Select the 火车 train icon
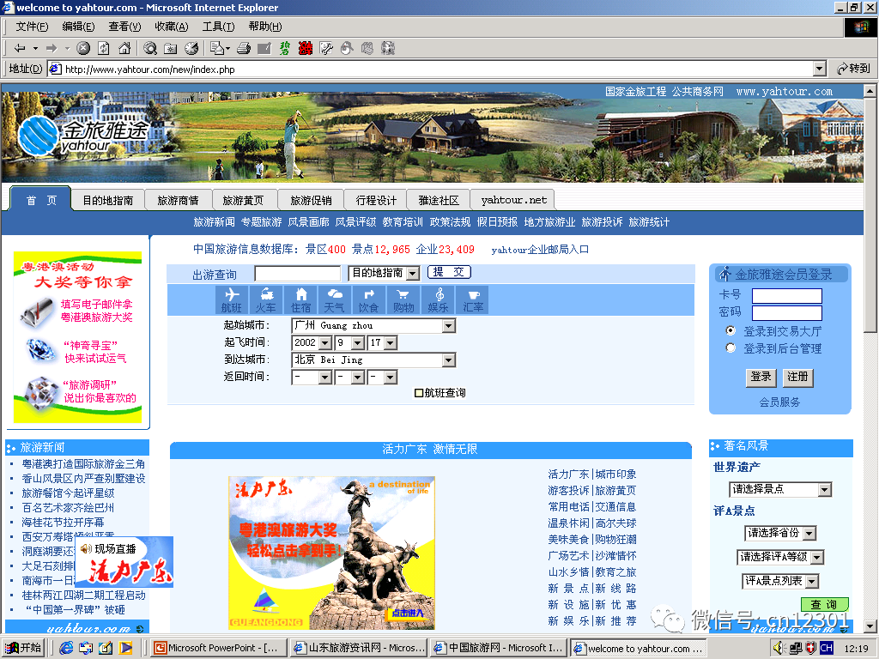 [266, 299]
